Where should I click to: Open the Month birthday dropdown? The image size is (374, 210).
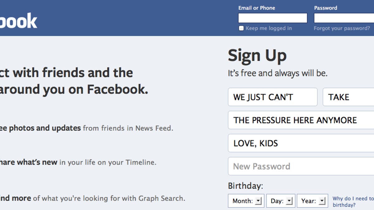246,201
